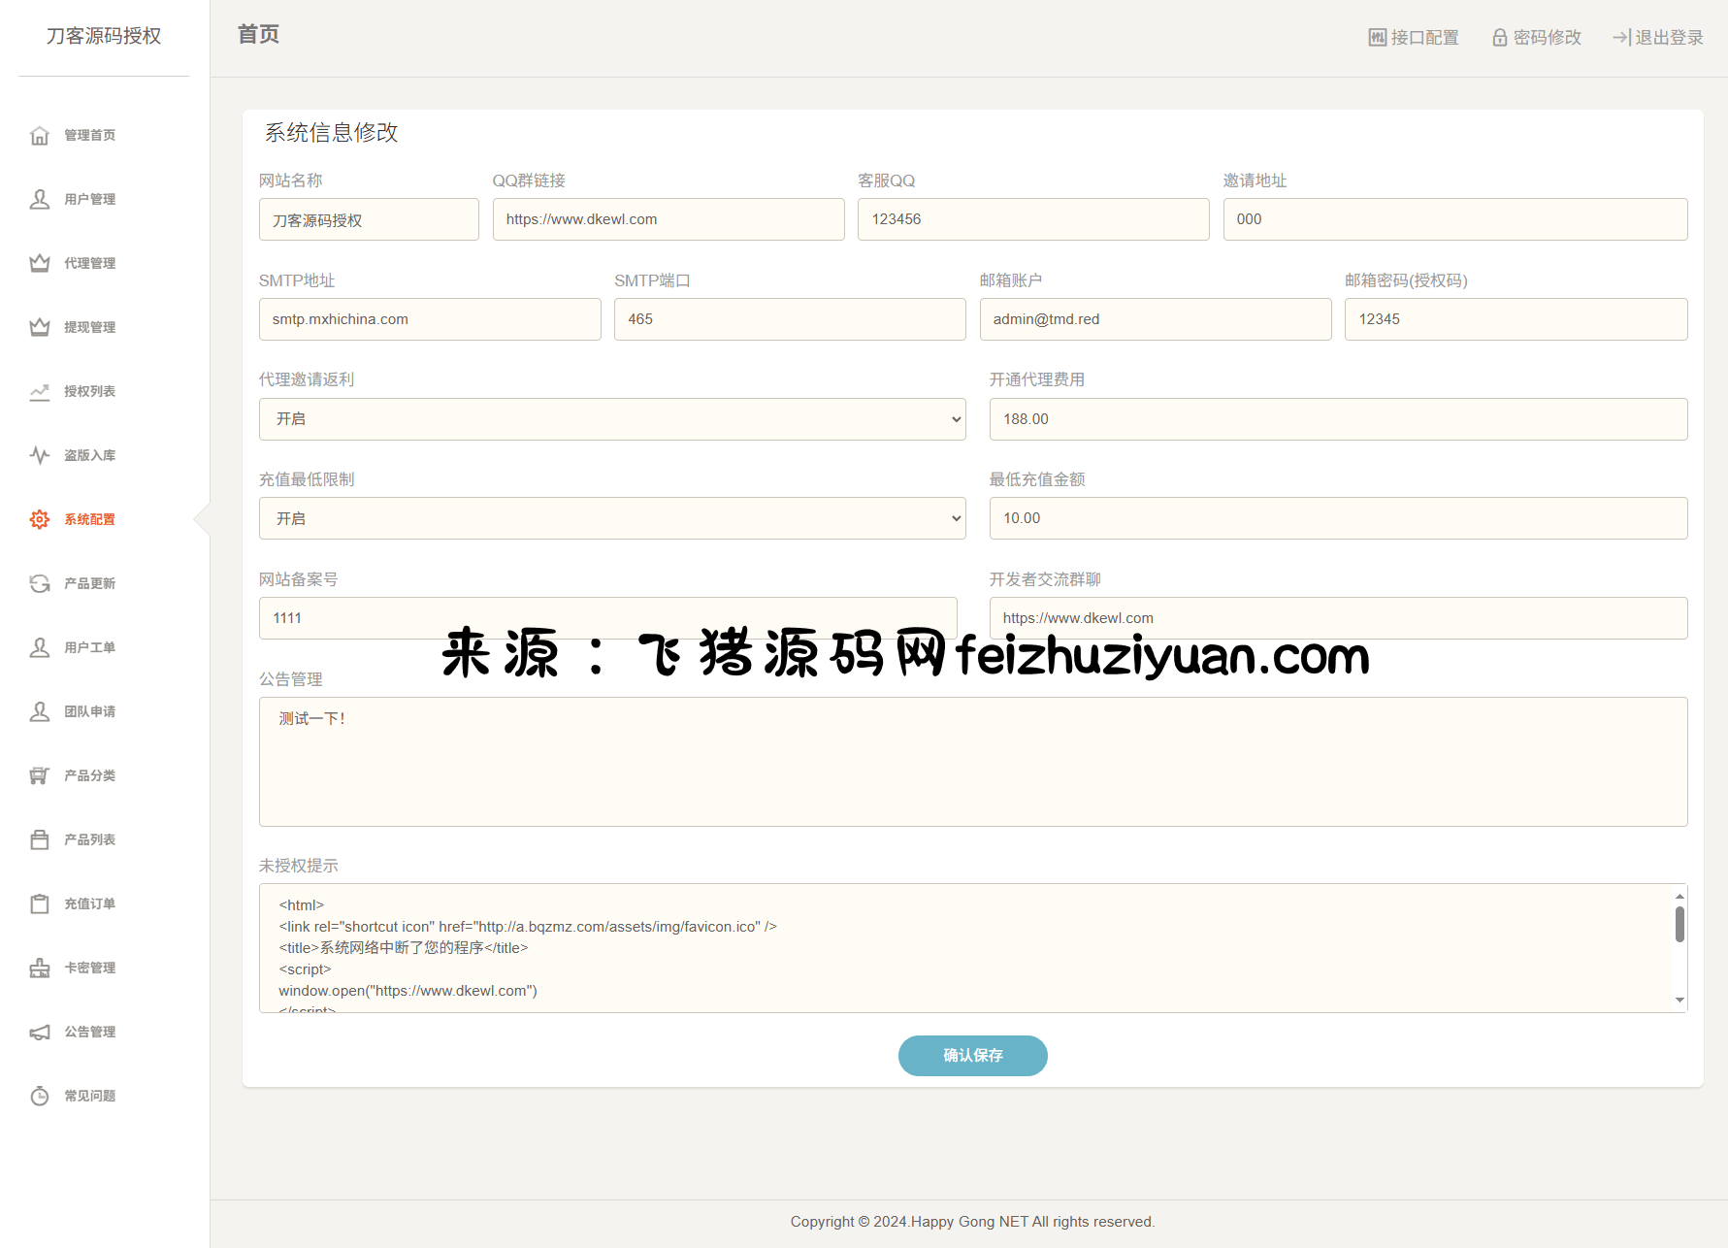Image resolution: width=1728 pixels, height=1248 pixels.
Task: Click the cart icon for 产品分类
Action: click(x=40, y=775)
